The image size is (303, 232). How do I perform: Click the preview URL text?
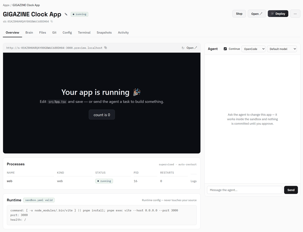pos(54,48)
